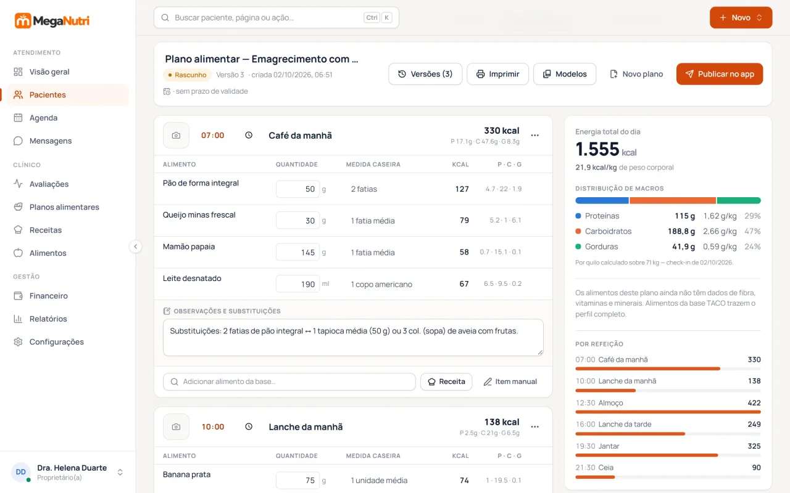Edit Queijo minas frescal quantity
This screenshot has width=790, height=493.
click(x=297, y=221)
